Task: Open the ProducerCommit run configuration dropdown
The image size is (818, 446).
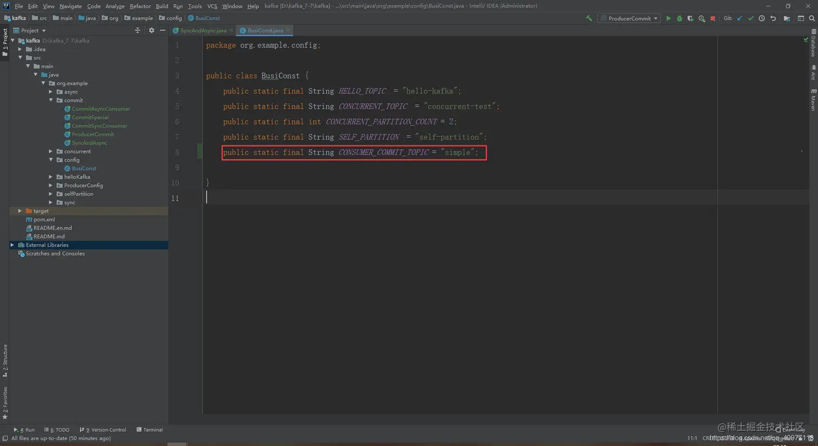Action: (630, 18)
